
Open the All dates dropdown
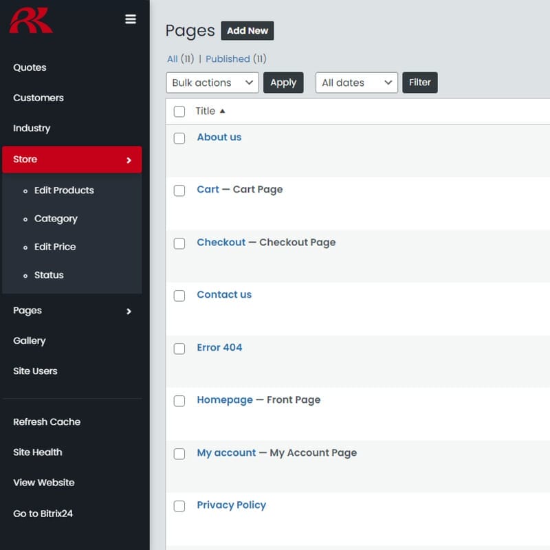coord(356,82)
